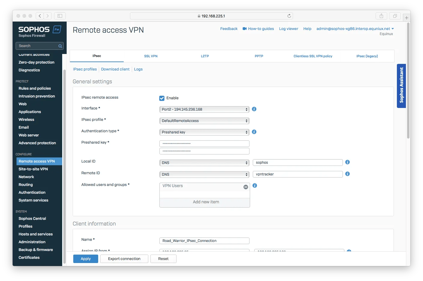The image size is (423, 281).
Task: Open the Authentication type dropdown
Action: (x=204, y=132)
